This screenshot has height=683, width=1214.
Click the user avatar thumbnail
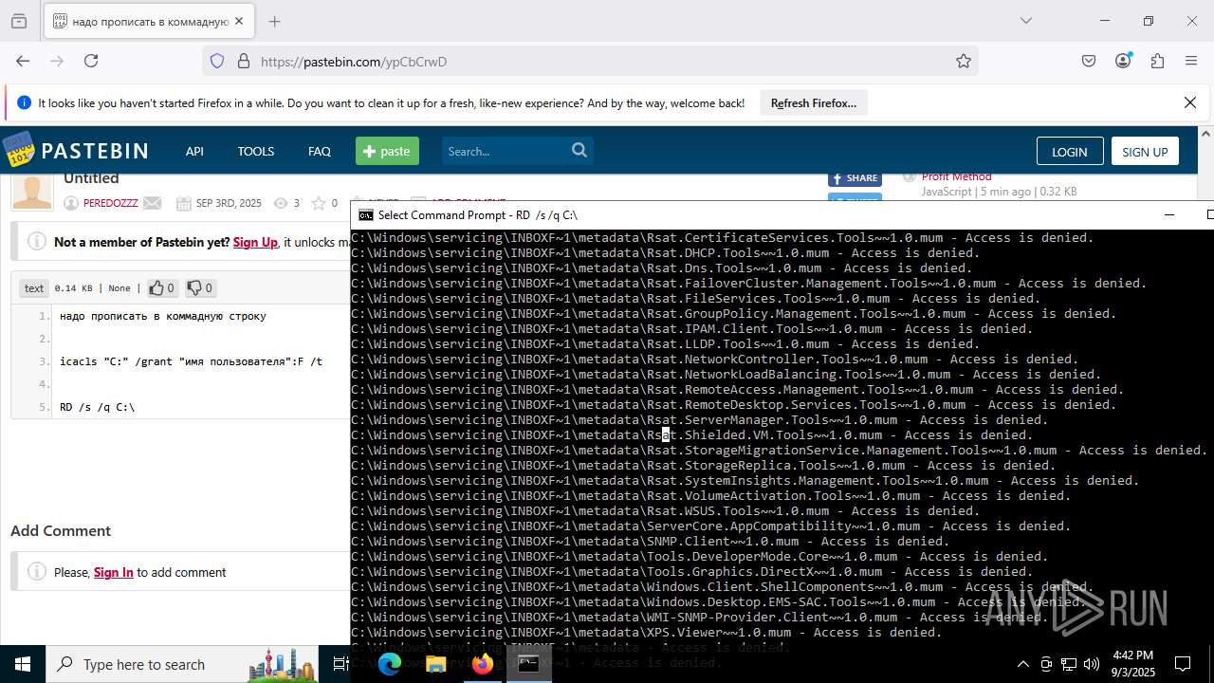coord(32,192)
